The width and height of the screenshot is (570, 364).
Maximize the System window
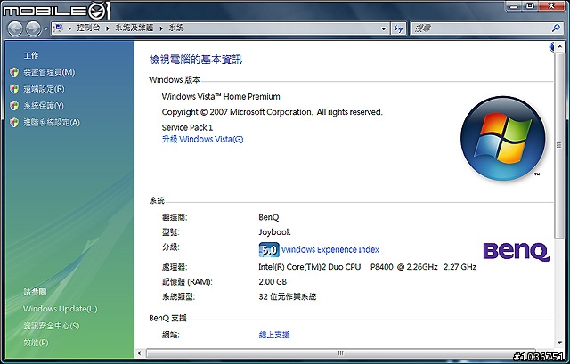click(531, 6)
